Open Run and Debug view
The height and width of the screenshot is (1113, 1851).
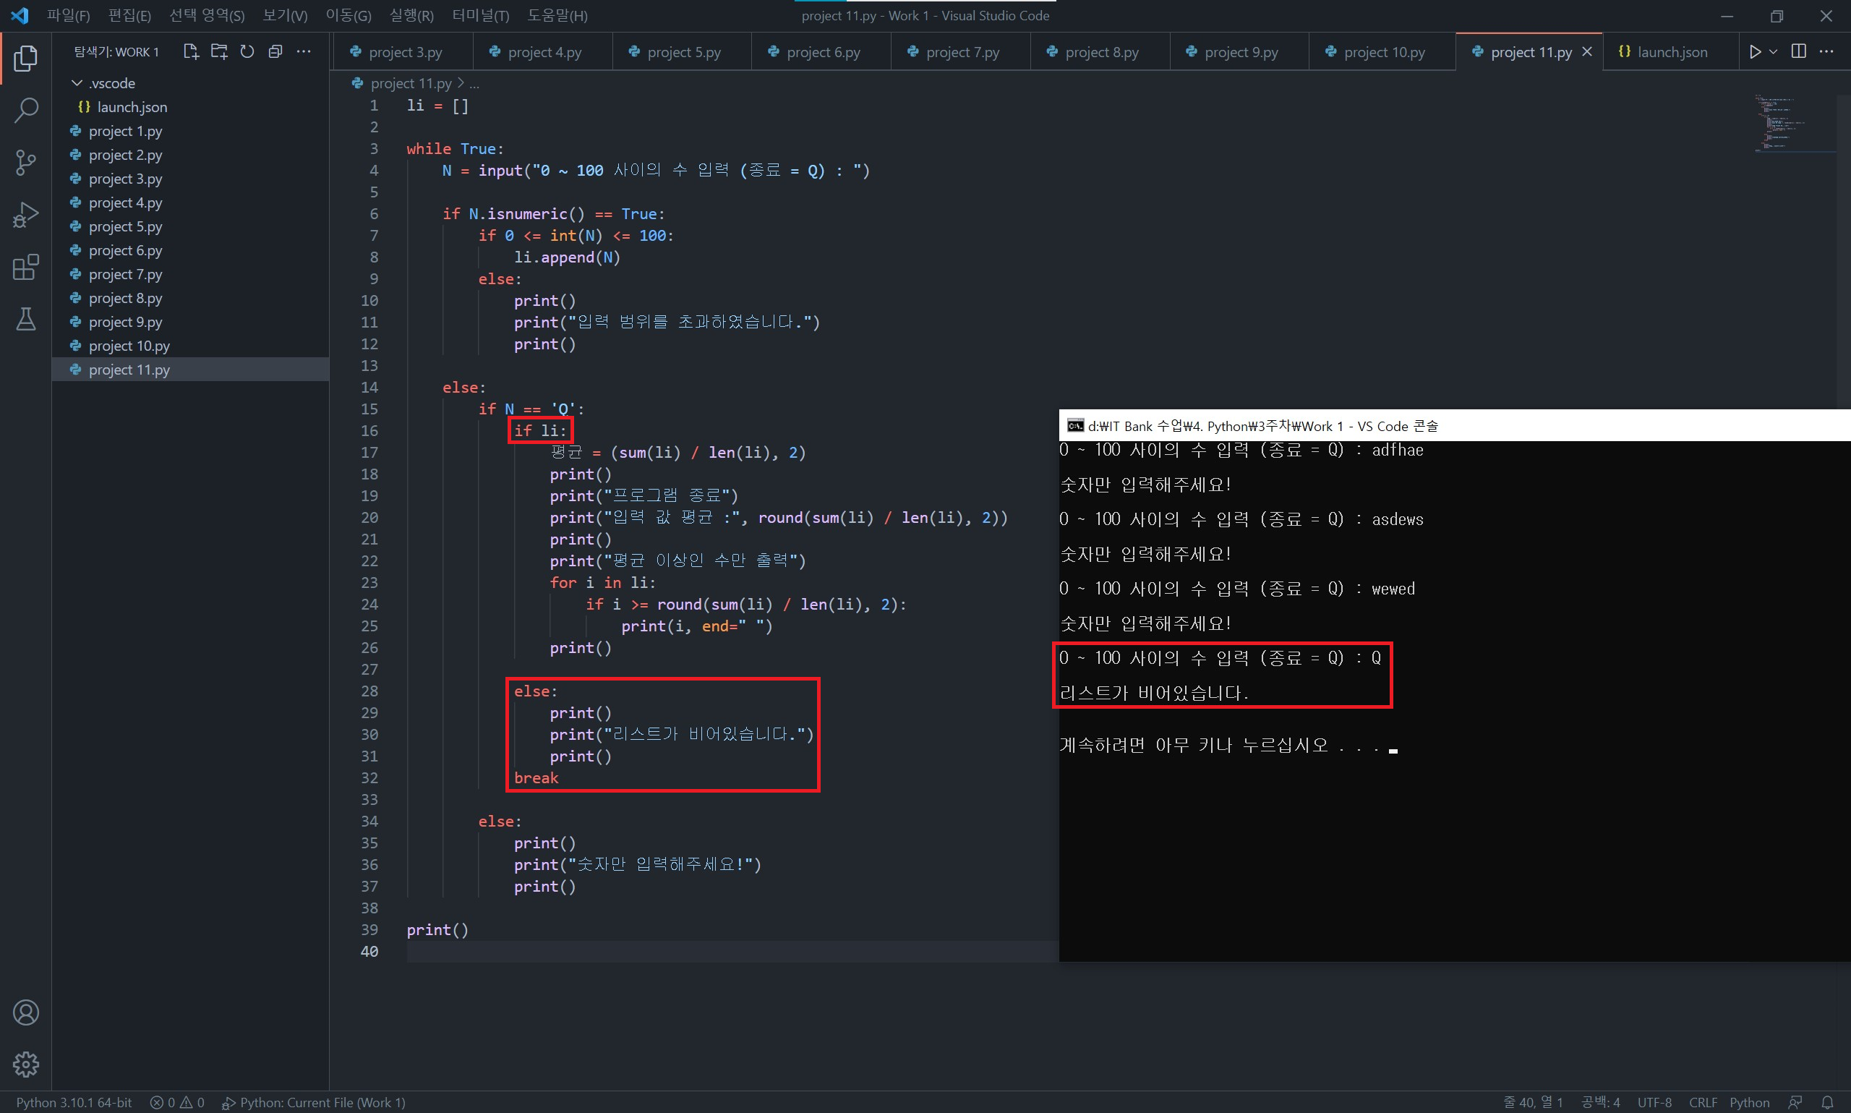[25, 215]
